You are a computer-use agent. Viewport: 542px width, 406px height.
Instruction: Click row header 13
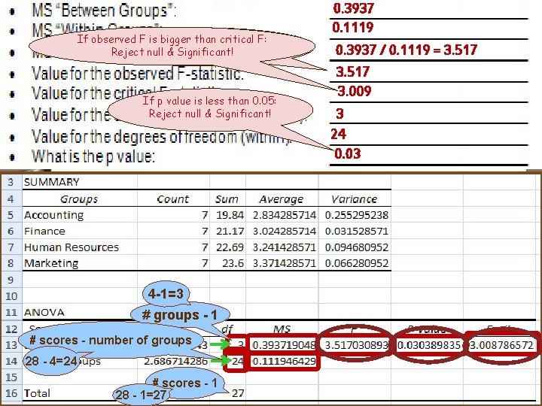(11, 344)
